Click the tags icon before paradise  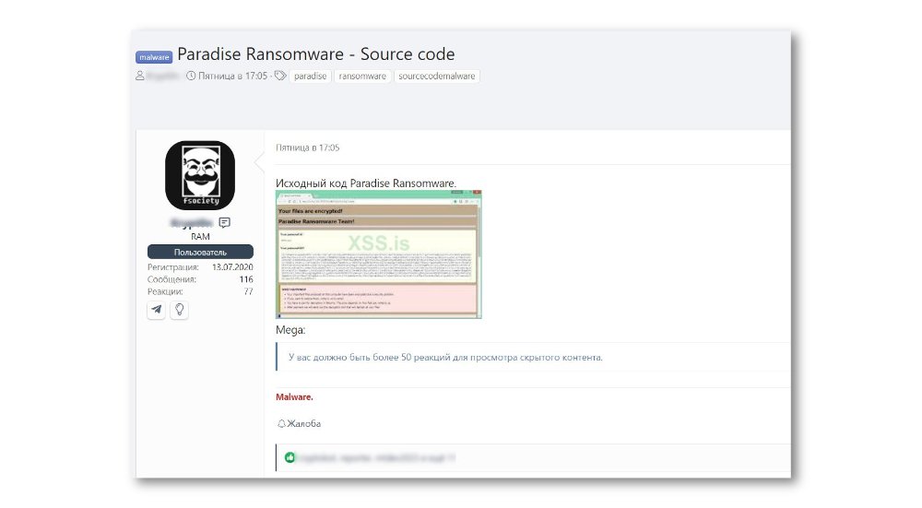[280, 76]
